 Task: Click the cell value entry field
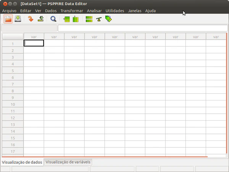pyautogui.click(x=142, y=28)
